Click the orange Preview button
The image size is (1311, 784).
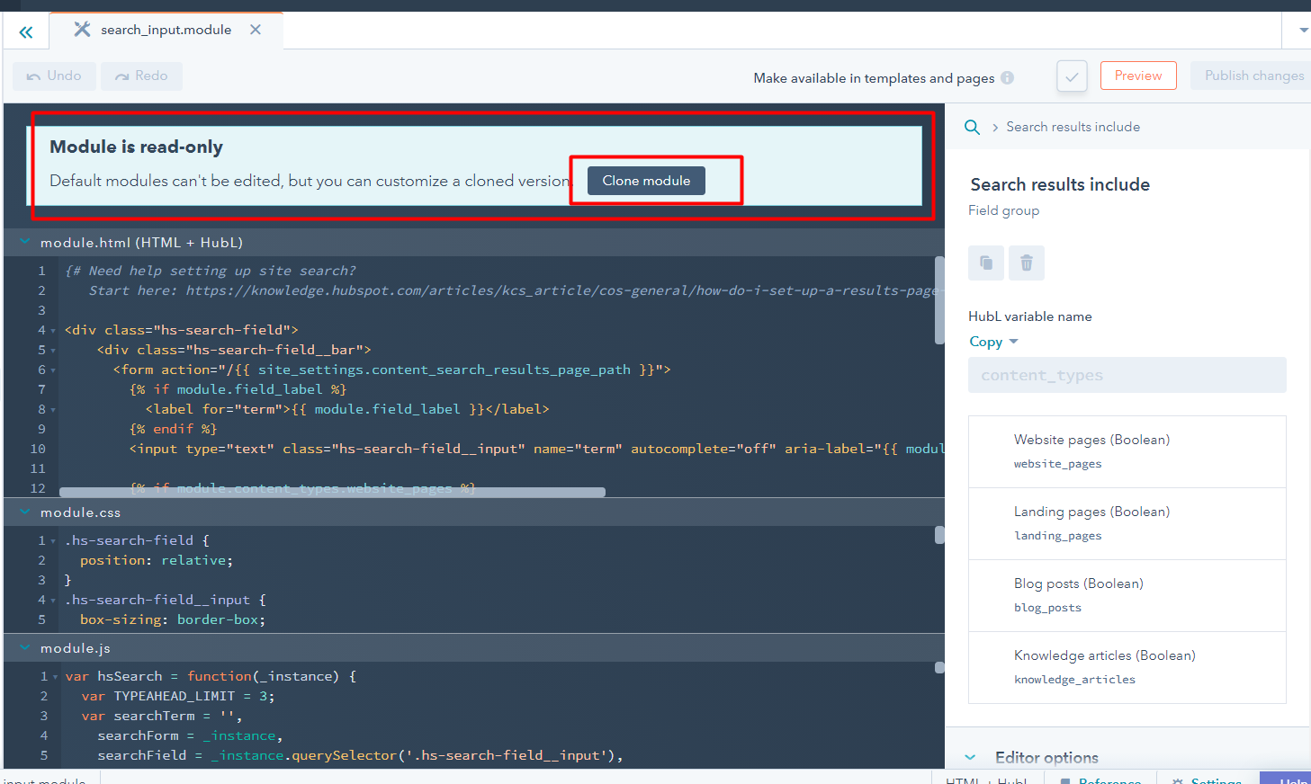point(1137,76)
